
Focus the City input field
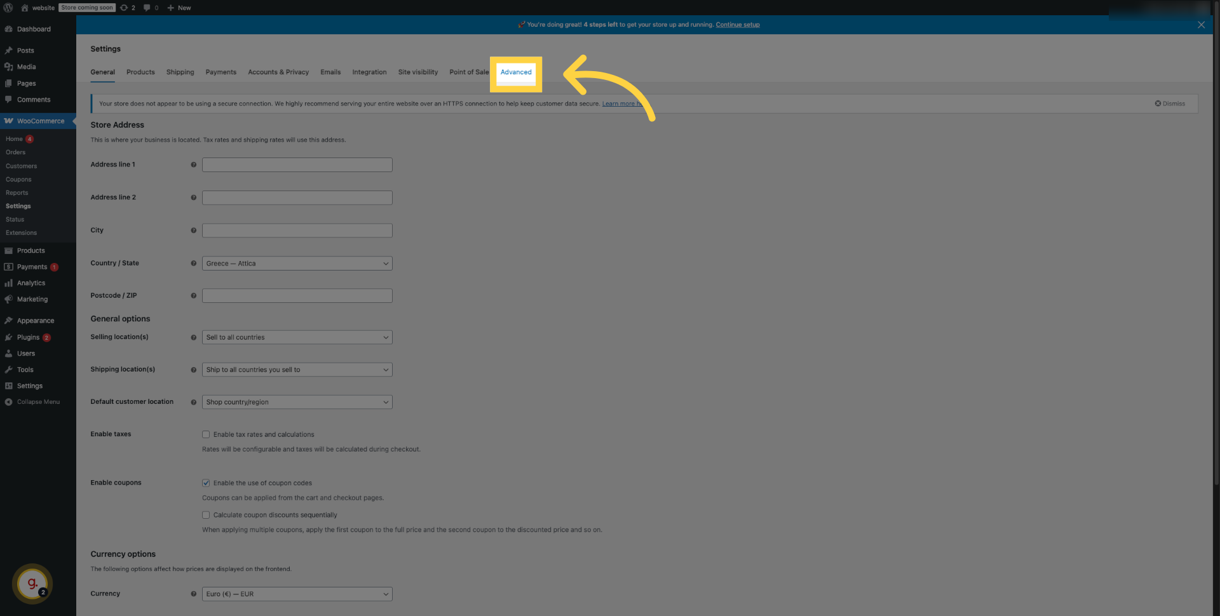[297, 231]
